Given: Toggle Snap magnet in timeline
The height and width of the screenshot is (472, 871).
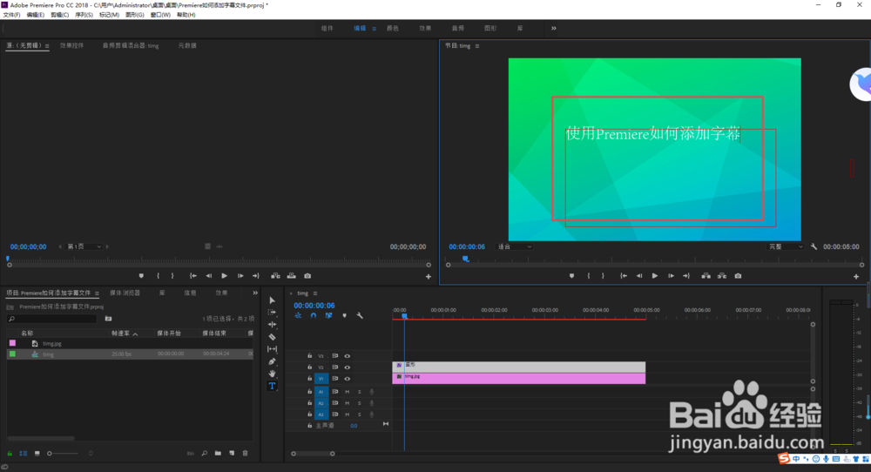Looking at the screenshot, I should [x=314, y=315].
